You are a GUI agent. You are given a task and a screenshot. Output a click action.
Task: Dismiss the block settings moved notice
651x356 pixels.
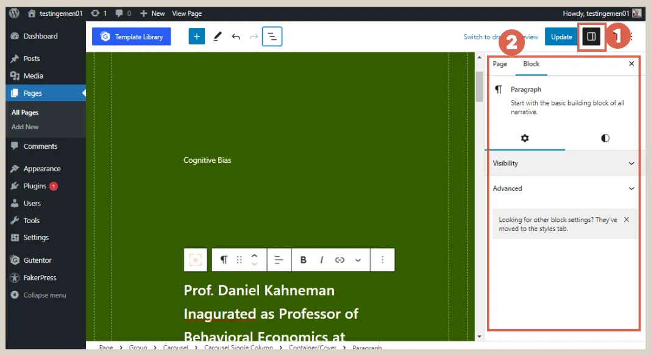pyautogui.click(x=627, y=219)
